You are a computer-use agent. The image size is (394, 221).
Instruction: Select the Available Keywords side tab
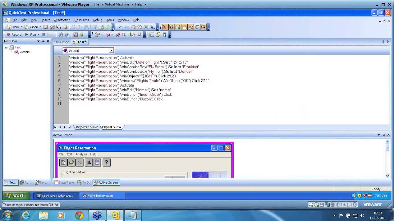[25, 182]
